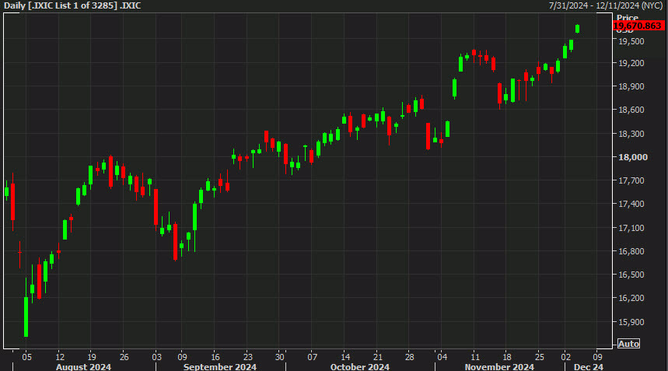This screenshot has height=371, width=668.
Task: Click the 18,900 price axis label
Action: (x=631, y=86)
